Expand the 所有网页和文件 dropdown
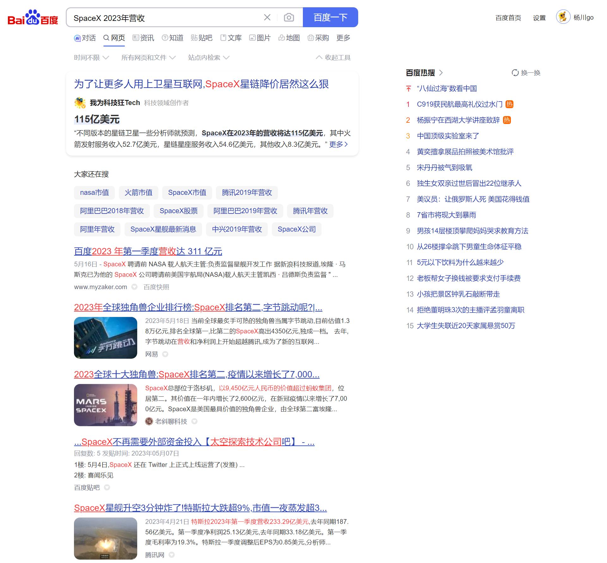The height and width of the screenshot is (563, 607). click(148, 58)
